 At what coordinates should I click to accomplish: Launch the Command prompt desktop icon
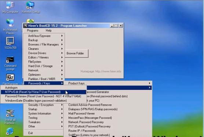tap(10, 63)
